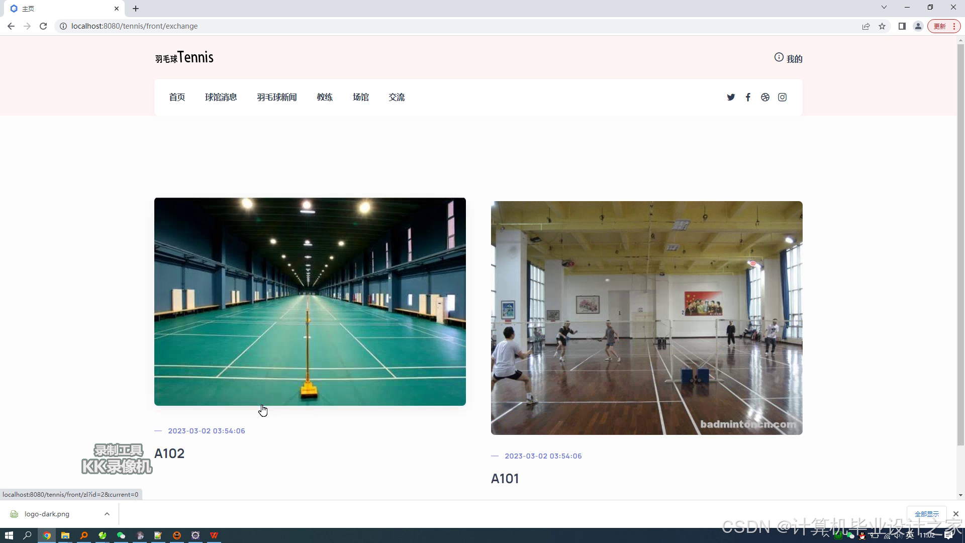Expand logo-dark.png download options chevron
Image resolution: width=965 pixels, height=543 pixels.
pos(107,514)
